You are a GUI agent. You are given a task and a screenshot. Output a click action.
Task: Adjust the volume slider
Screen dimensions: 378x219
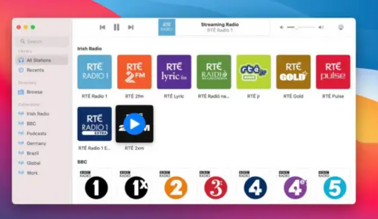pyautogui.click(x=301, y=27)
